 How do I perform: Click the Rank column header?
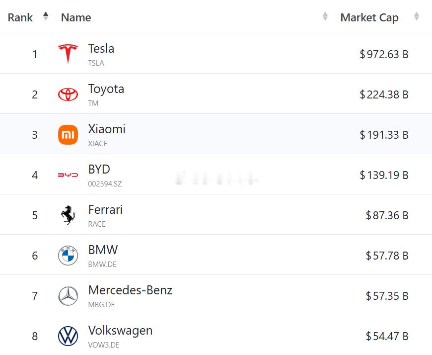20,18
